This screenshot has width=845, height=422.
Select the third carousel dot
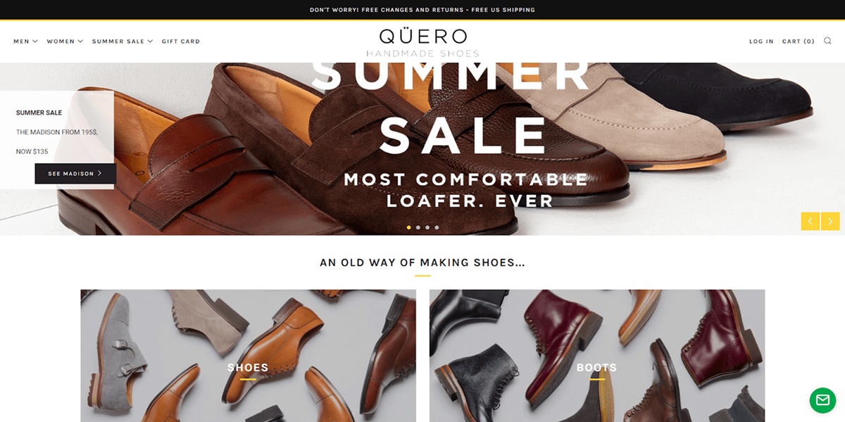(x=427, y=227)
